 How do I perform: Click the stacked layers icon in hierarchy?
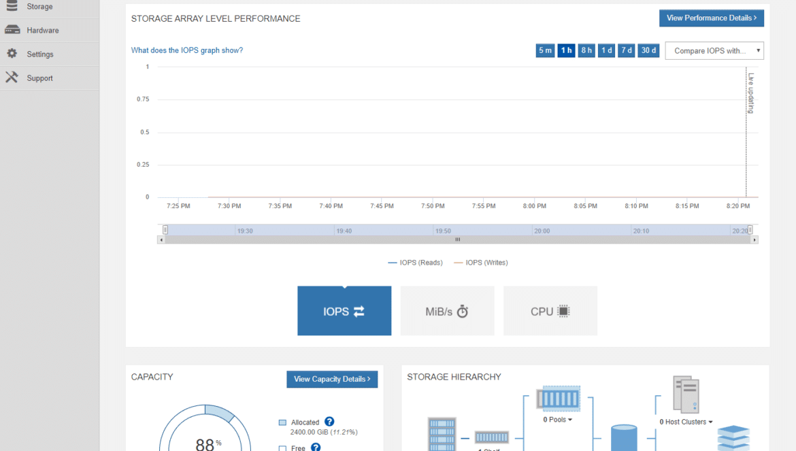(x=733, y=438)
